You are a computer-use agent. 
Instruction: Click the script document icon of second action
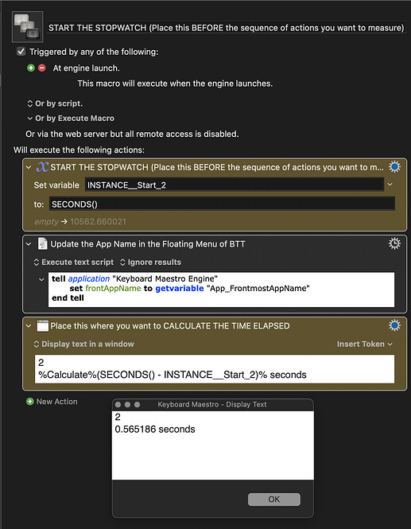[42, 243]
